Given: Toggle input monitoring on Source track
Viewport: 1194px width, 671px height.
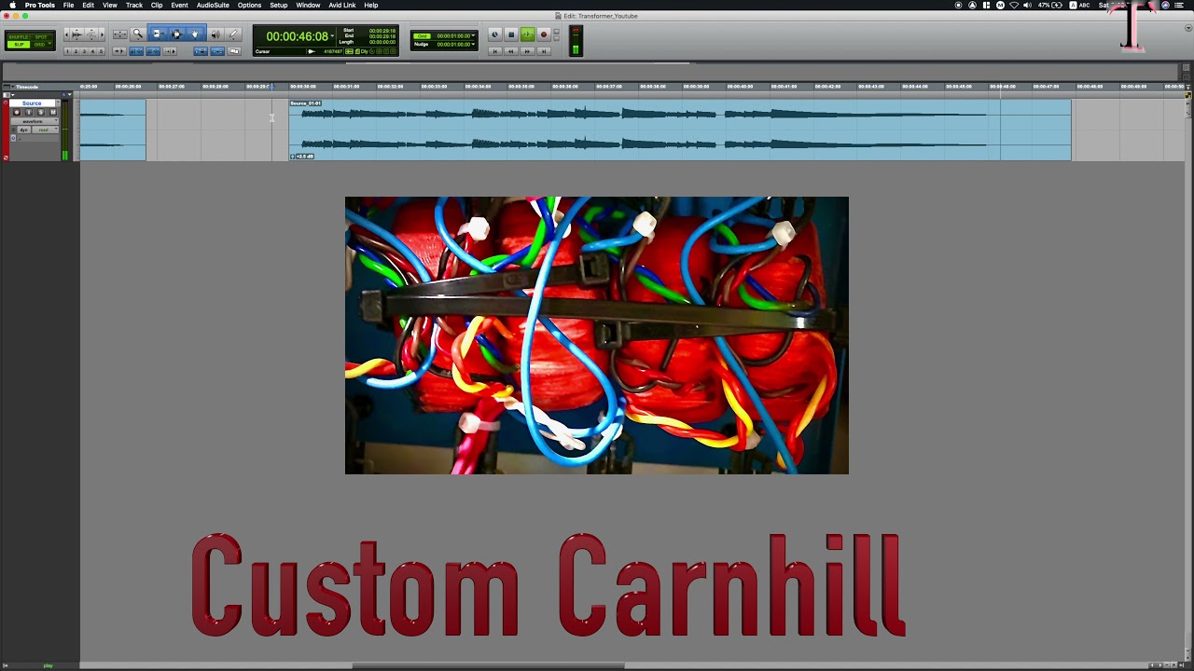Looking at the screenshot, I should [x=29, y=112].
